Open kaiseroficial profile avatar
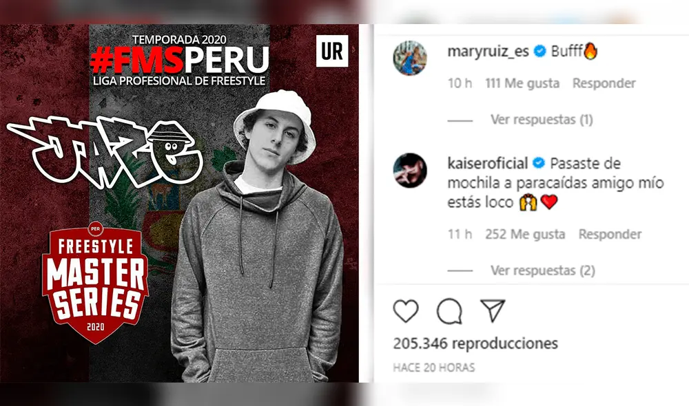This screenshot has height=406, width=689. click(410, 170)
